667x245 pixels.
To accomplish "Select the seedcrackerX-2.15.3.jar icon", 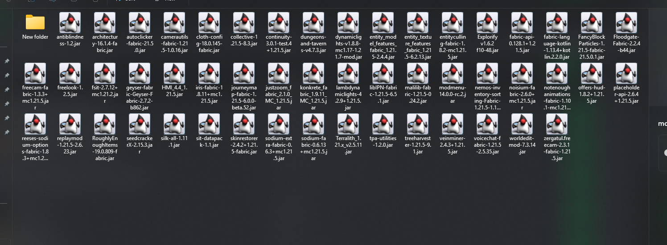I will tap(140, 124).
